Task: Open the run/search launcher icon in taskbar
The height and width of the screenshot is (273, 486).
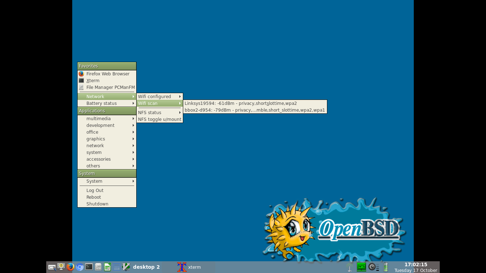Action: point(52,267)
